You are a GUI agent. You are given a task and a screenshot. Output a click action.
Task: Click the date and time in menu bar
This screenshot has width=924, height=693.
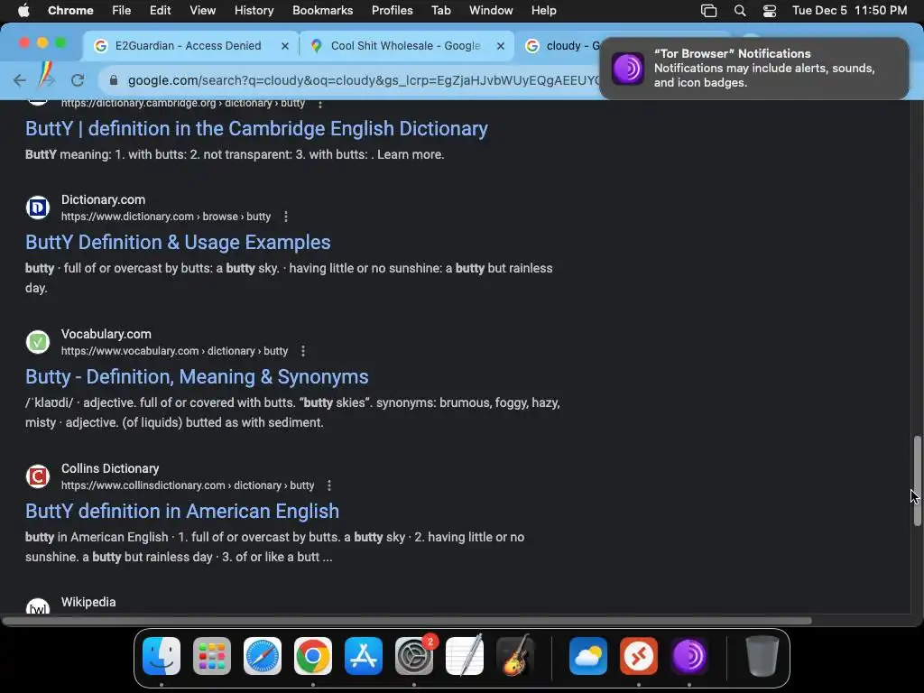click(849, 10)
